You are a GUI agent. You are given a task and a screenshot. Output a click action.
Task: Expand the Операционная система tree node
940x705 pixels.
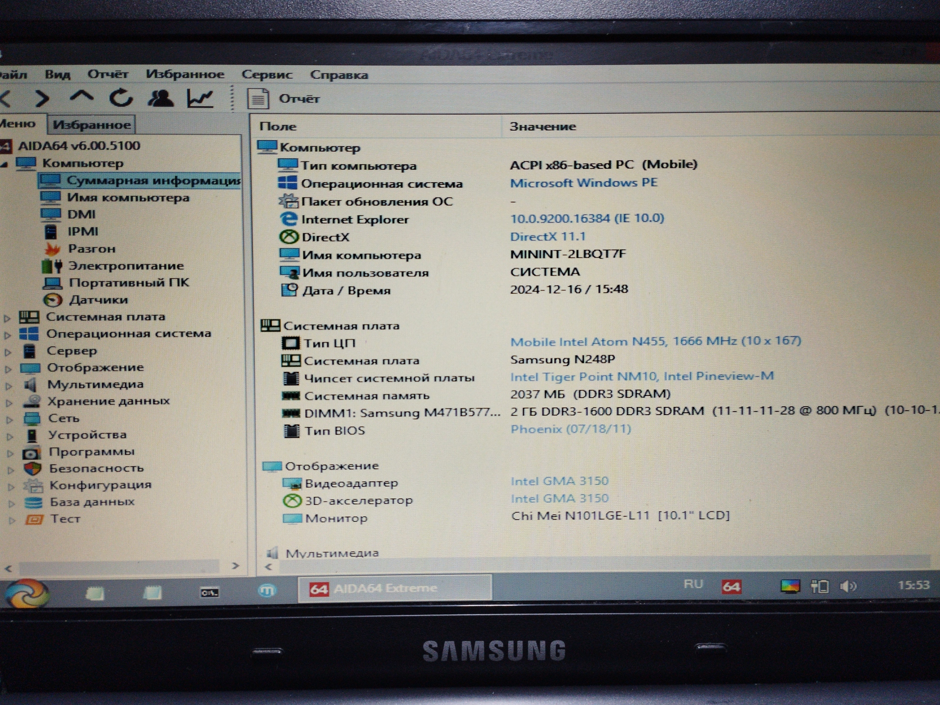point(7,335)
